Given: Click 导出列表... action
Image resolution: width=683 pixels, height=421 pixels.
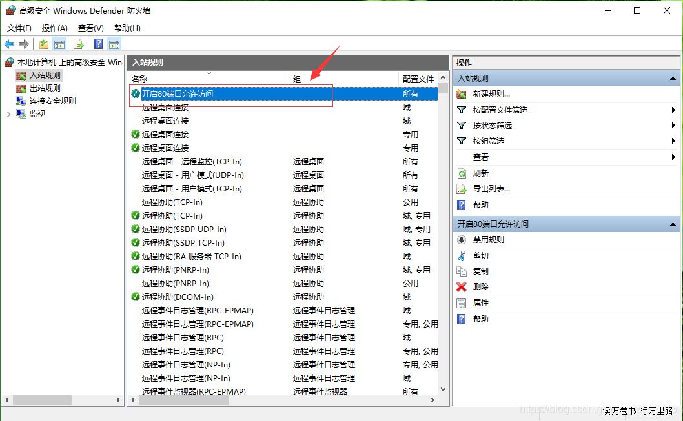Looking at the screenshot, I should coord(491,189).
